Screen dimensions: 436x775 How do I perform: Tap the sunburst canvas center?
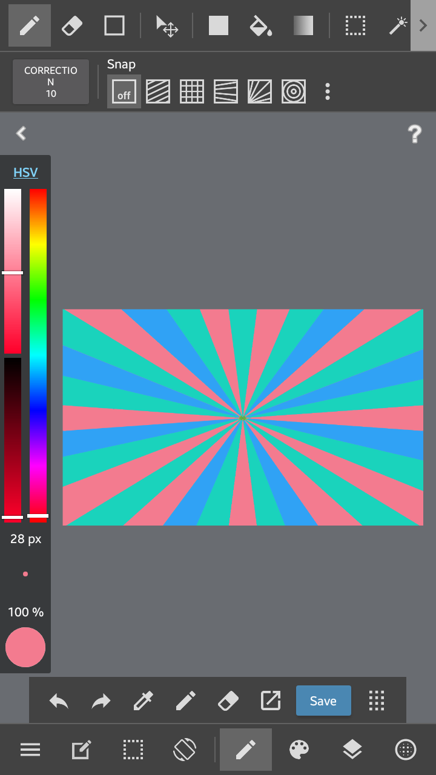coord(242,418)
